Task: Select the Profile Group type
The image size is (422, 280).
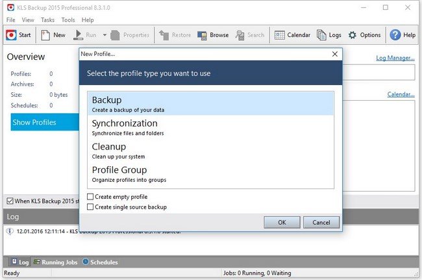Action: [x=210, y=174]
